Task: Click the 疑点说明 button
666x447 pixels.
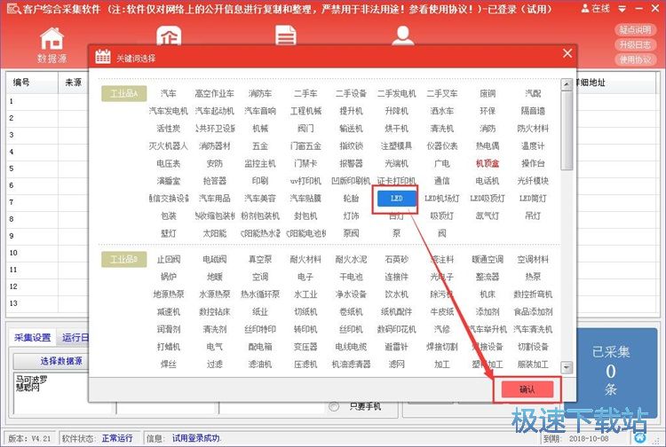Action: (x=636, y=29)
